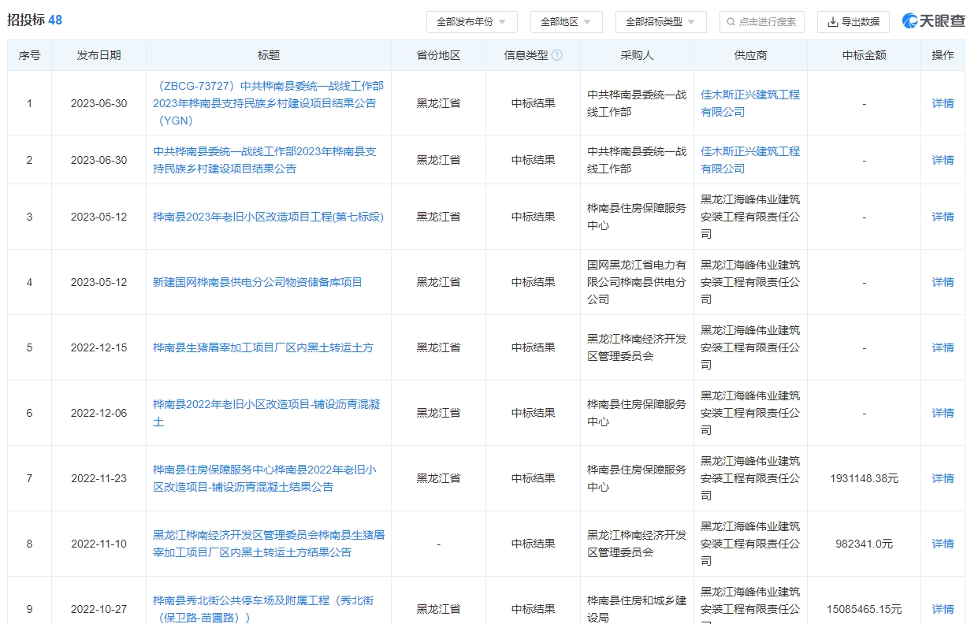
Task: Click the magnifier icon in search box
Action: click(x=731, y=22)
